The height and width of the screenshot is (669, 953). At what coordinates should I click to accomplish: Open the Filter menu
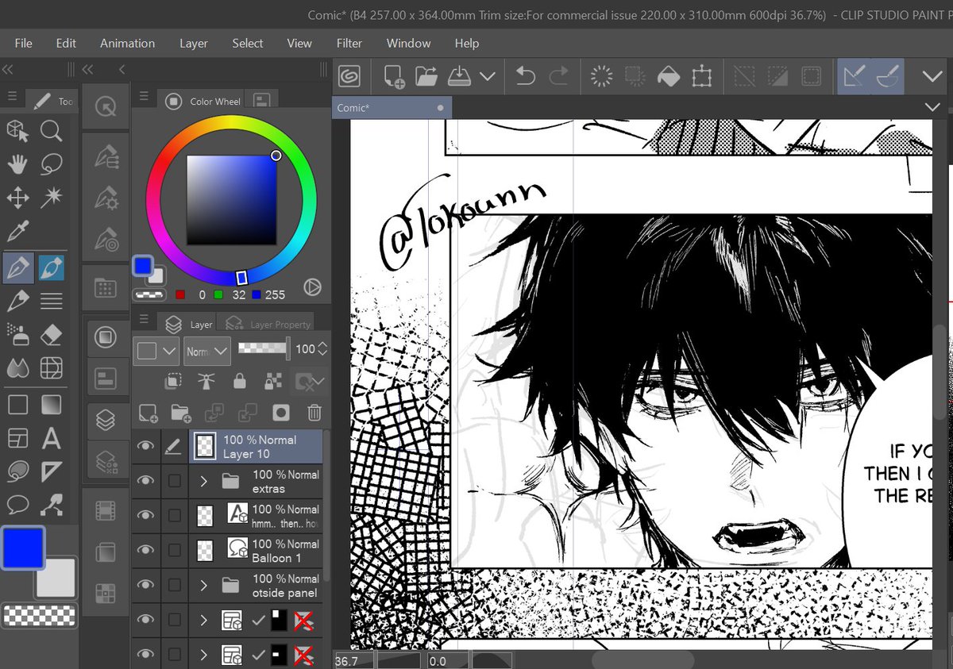click(x=349, y=43)
